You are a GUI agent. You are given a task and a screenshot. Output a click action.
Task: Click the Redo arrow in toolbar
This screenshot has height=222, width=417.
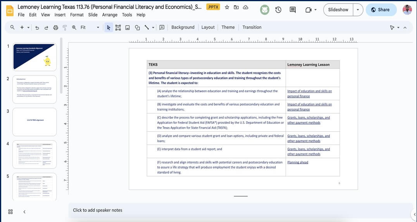click(46, 28)
